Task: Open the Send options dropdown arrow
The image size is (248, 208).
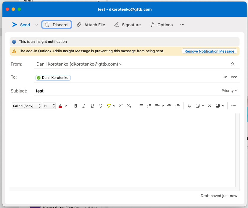Action: click(36, 25)
